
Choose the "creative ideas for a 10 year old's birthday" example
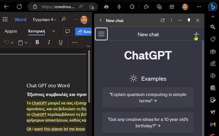point(148,122)
